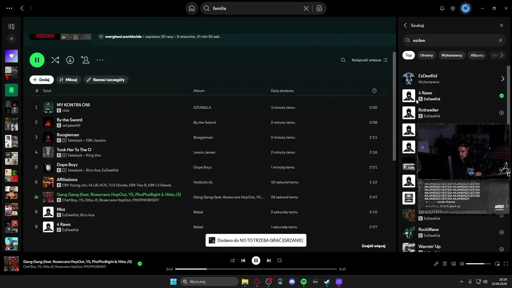Viewport: 512px width, 288px height.
Task: Click the Znajdź więcej link
Action: [374, 246]
